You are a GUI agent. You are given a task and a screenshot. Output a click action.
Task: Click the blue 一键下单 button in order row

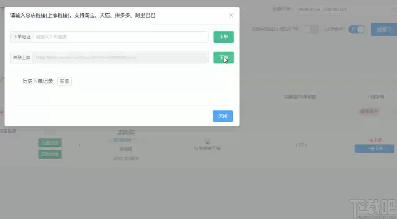pos(374,148)
